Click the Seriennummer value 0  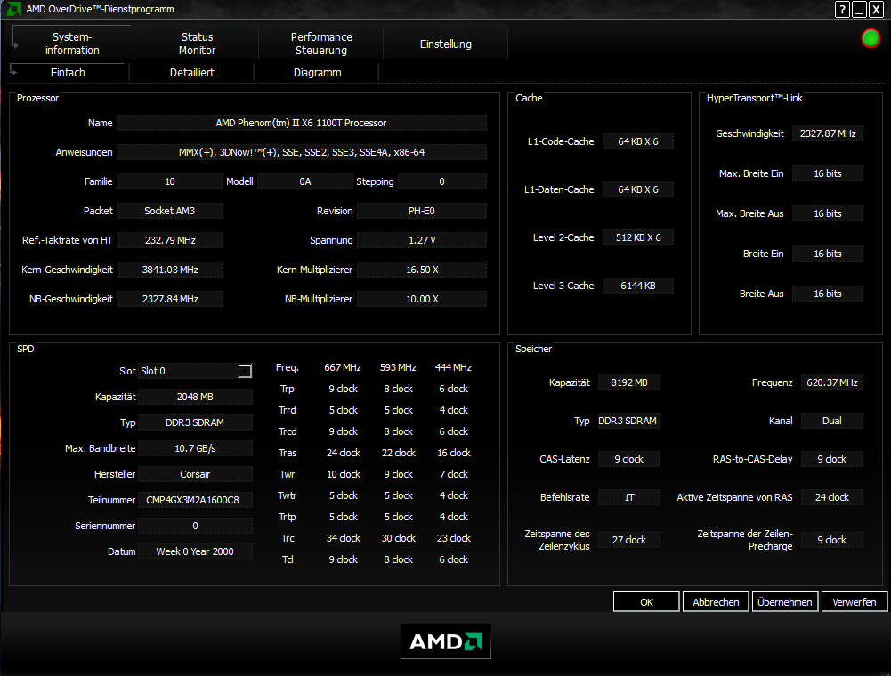(x=195, y=526)
